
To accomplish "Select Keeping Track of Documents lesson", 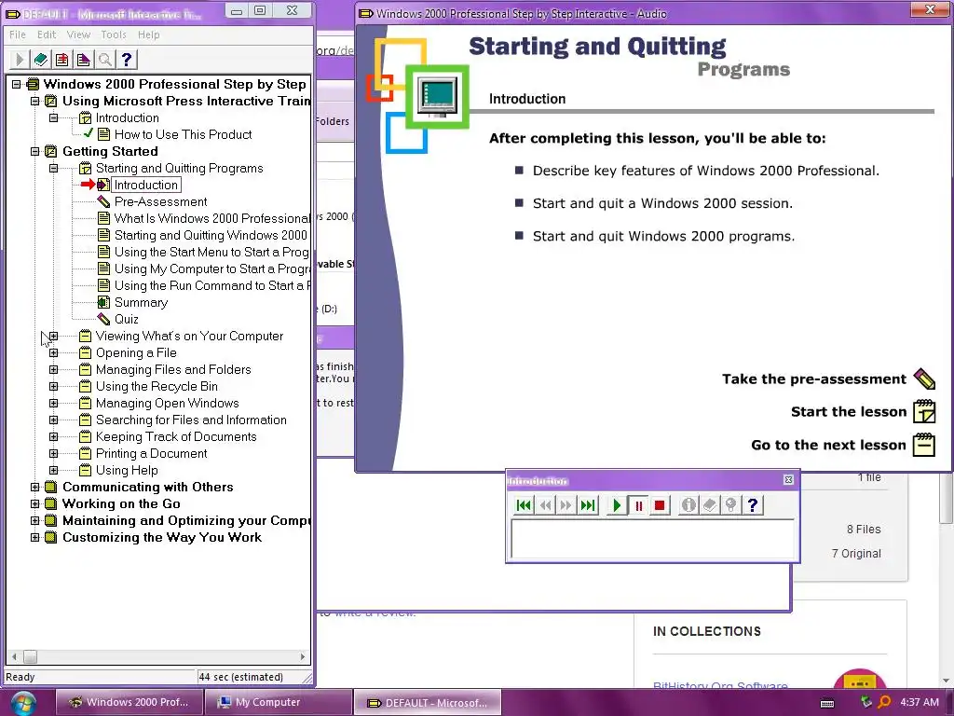I will click(176, 436).
